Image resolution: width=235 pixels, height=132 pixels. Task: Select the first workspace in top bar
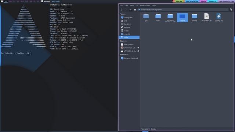6,1
